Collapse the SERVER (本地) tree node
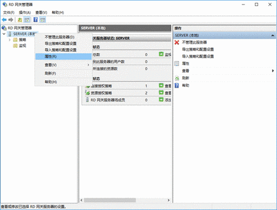277x210 pixels. [4, 34]
